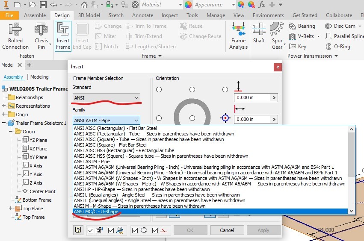Screen dimensions: 364x241
Task: Open the fx parameters icon
Action: 262,4
